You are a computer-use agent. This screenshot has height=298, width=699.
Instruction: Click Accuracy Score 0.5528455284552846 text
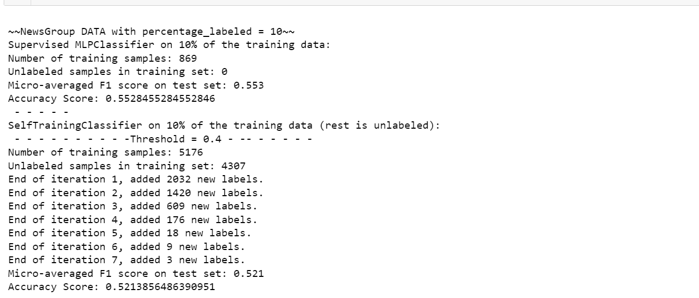coord(111,98)
